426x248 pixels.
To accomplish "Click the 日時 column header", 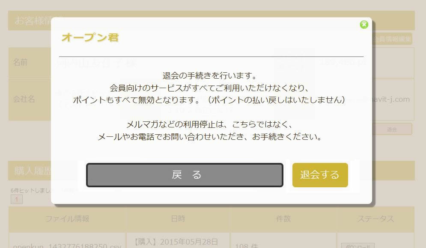I will [x=178, y=219].
